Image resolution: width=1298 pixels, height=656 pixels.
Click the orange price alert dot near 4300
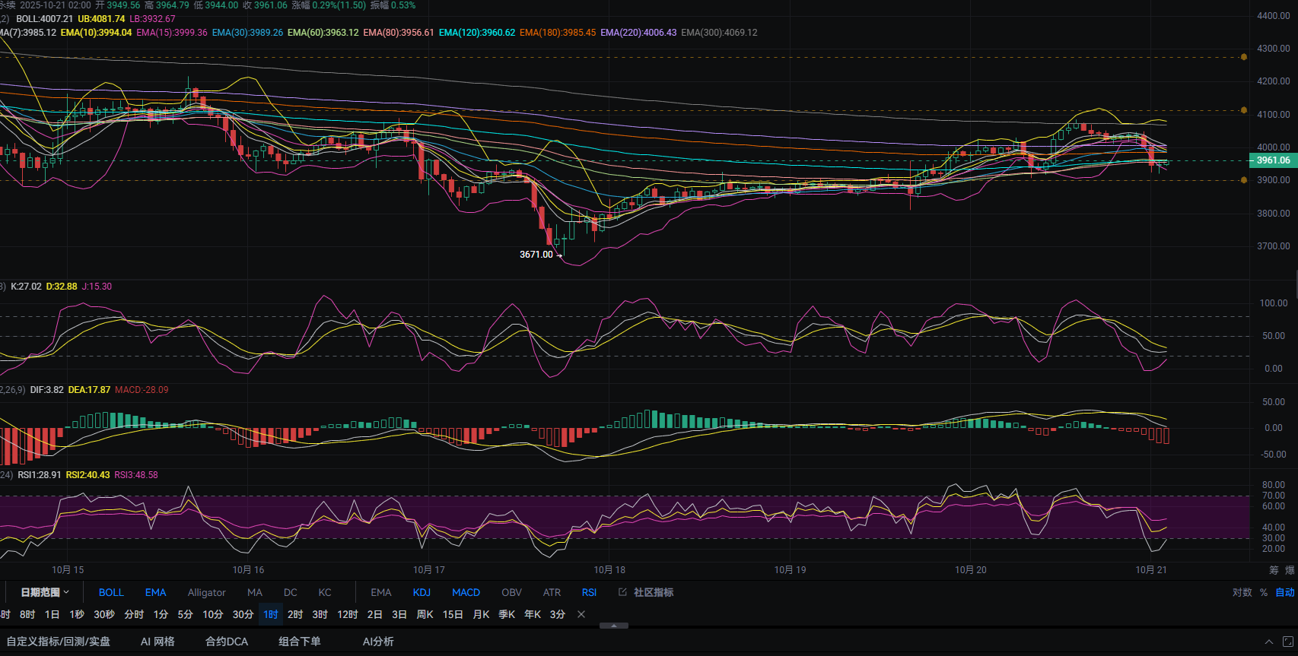click(x=1243, y=57)
